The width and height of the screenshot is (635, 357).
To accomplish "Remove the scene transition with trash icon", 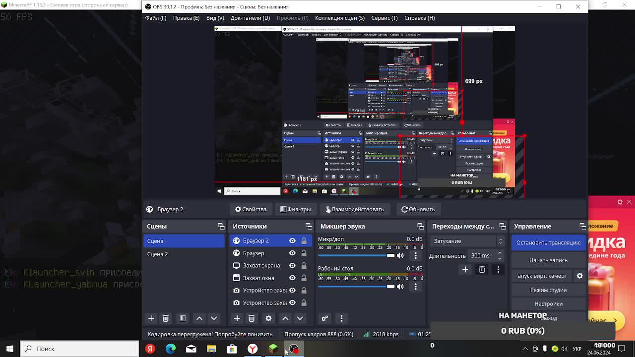I will (x=482, y=269).
